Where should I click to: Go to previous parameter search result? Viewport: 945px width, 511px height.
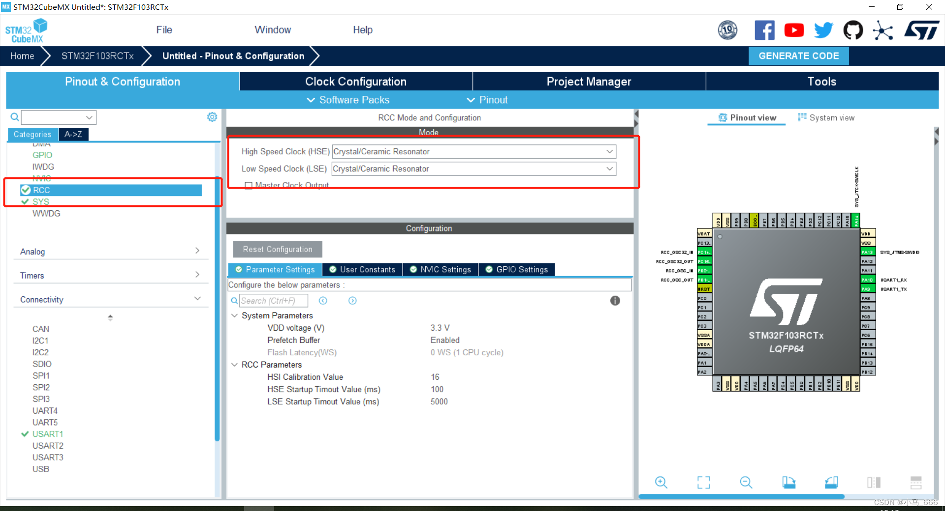coord(323,301)
